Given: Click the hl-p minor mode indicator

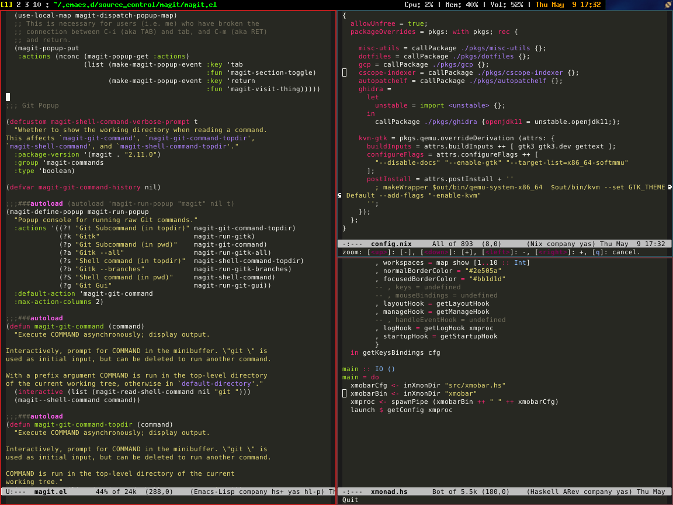Looking at the screenshot, I should point(313,492).
